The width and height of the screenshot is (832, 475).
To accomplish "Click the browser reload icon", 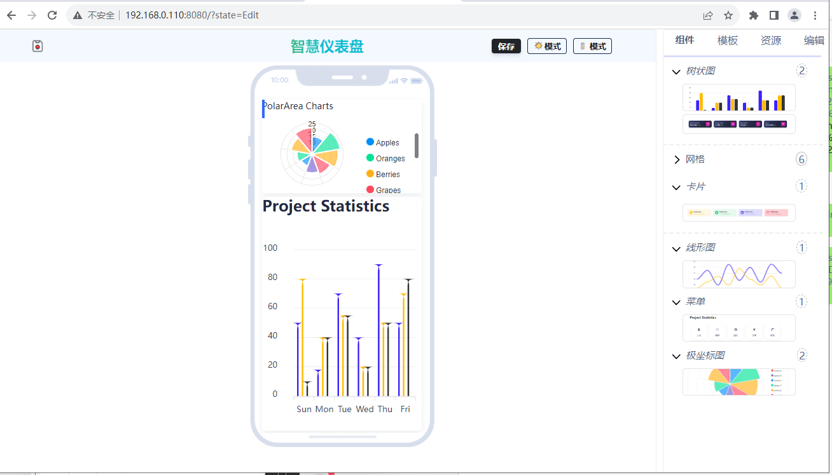I will (x=52, y=15).
